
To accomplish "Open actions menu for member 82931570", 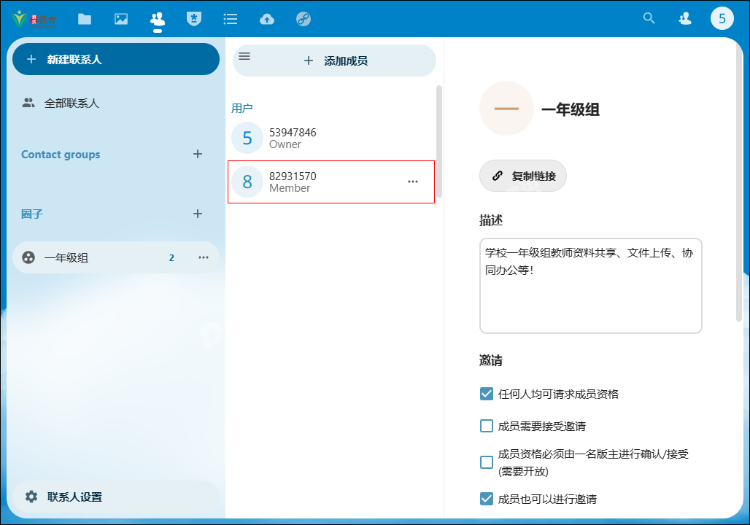I will tap(413, 182).
